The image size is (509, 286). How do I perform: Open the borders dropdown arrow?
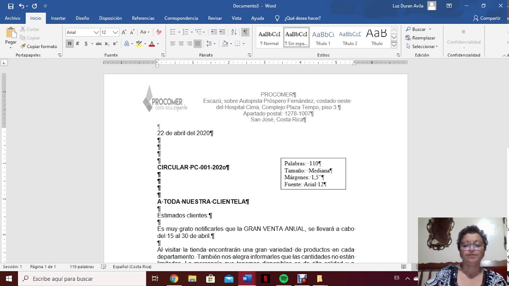click(243, 44)
